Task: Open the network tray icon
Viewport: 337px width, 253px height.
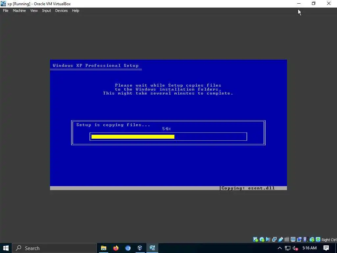Action: click(x=288, y=248)
